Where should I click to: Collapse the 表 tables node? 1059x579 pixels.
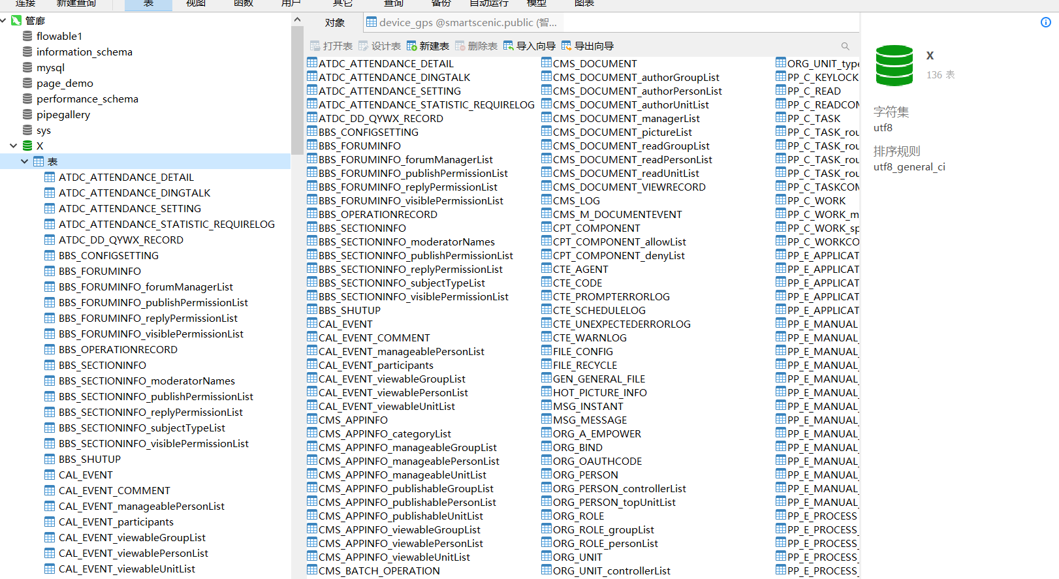pos(25,161)
